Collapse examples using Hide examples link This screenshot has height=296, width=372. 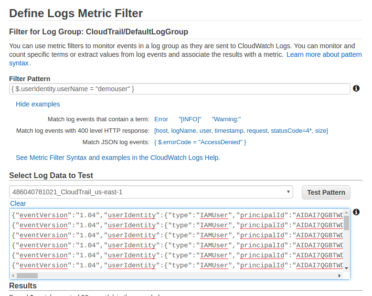coord(38,104)
